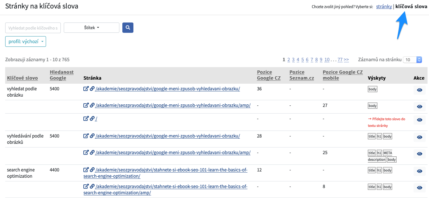Open Záznamů na stránku selector
Viewport: 429px width, 198px height.
412,60
